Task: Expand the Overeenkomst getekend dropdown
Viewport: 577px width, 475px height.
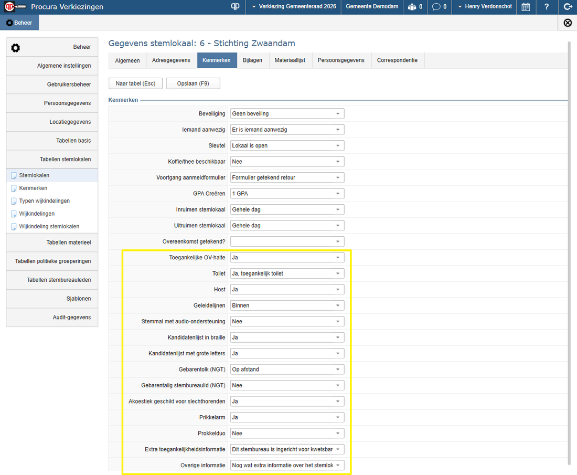Action: click(287, 241)
